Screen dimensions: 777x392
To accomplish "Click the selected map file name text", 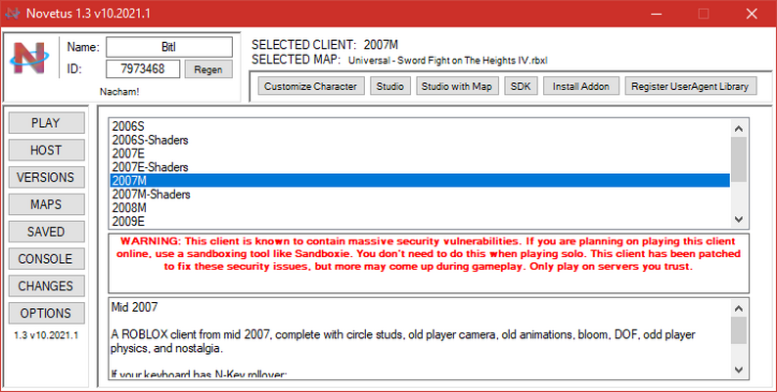I will point(448,61).
